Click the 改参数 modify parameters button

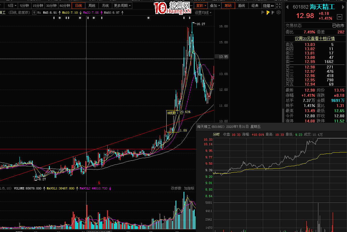176,188
